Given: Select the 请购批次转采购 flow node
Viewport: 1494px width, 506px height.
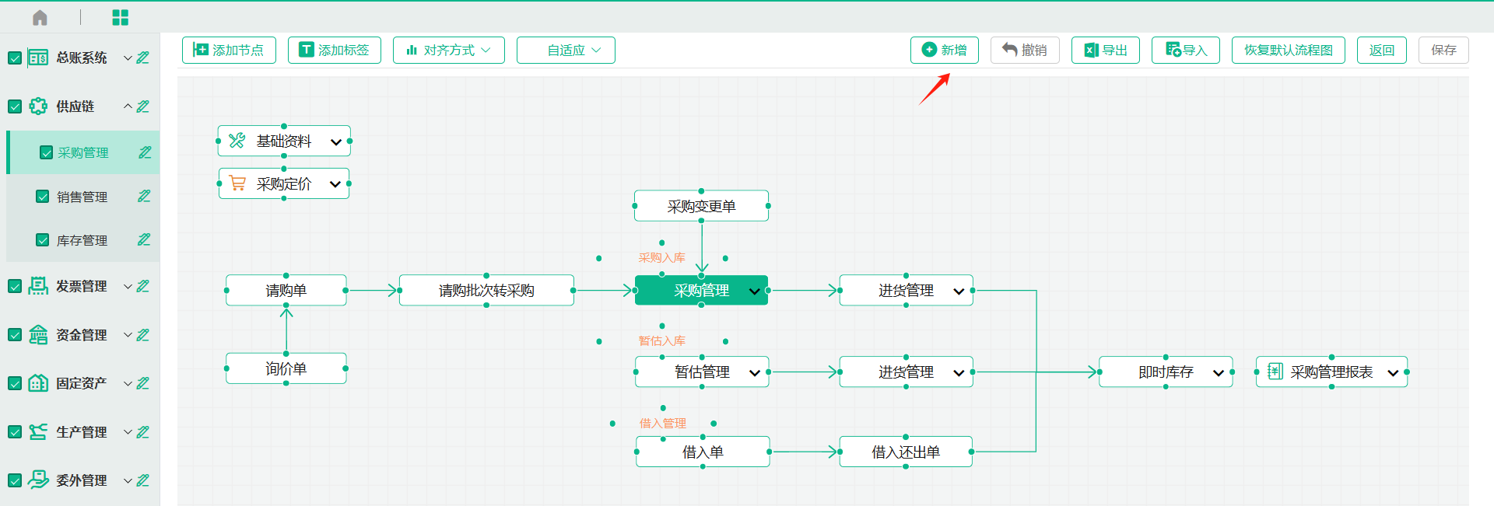Looking at the screenshot, I should 486,290.
